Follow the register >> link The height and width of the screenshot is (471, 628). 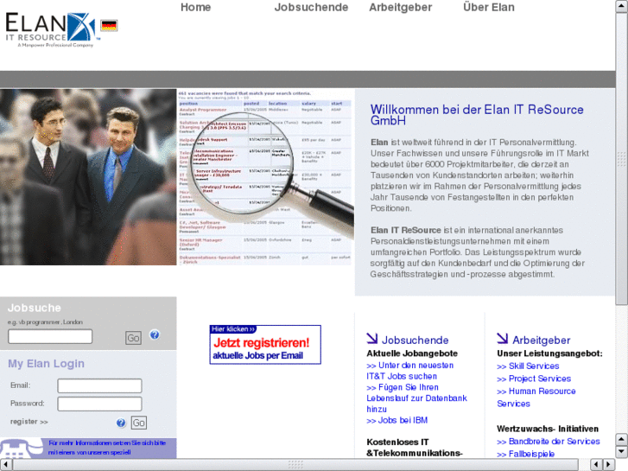(x=29, y=422)
